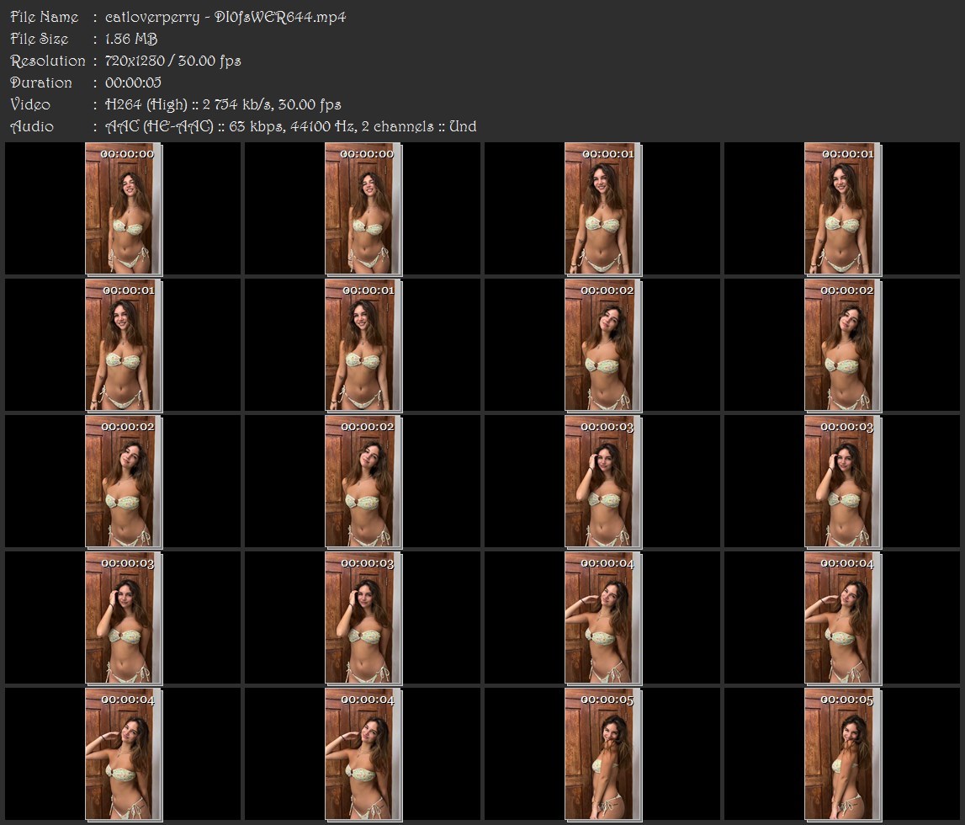The image size is (965, 825).
Task: Open the last top-row frame stamped 00:00:01
Action: pos(842,209)
